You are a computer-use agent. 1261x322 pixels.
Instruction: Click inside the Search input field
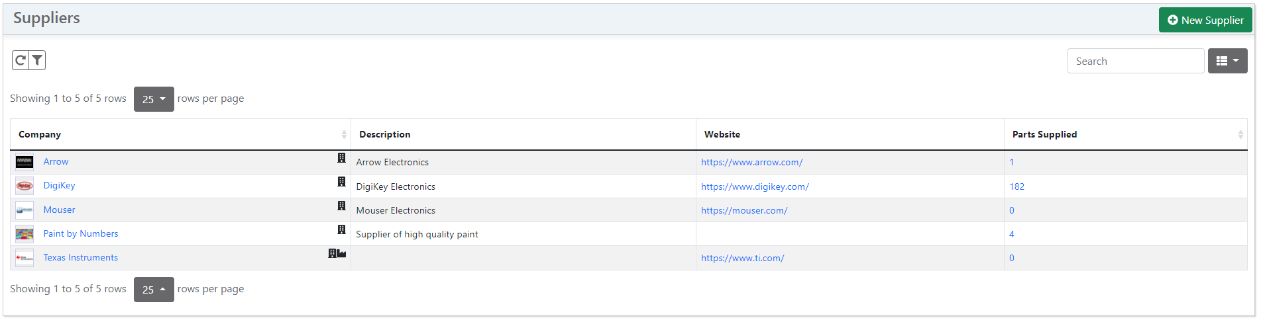click(1135, 61)
